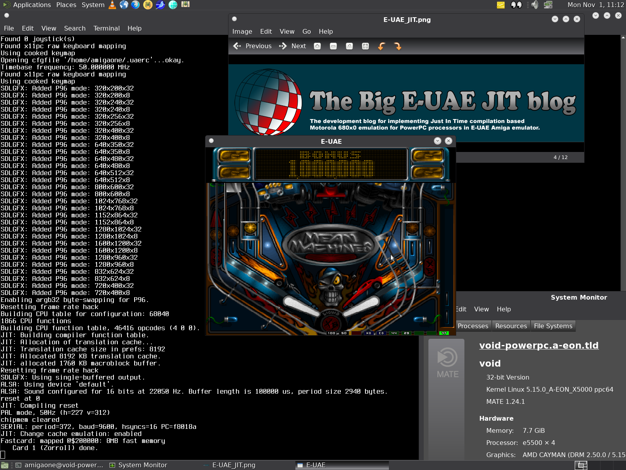The height and width of the screenshot is (470, 626).
Task: Switch to the File Systems tab
Action: pos(553,326)
